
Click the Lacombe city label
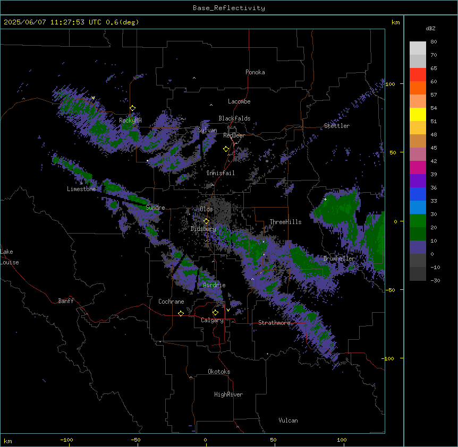pos(239,101)
